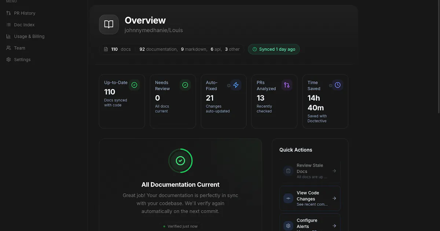The image size is (440, 231).
Task: Click the Settings gear icon in sidebar
Action: click(x=8, y=59)
